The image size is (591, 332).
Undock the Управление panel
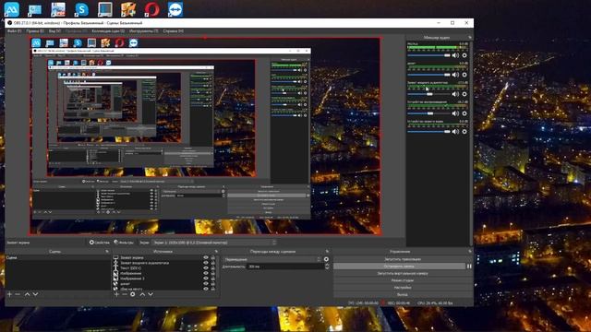pos(470,251)
